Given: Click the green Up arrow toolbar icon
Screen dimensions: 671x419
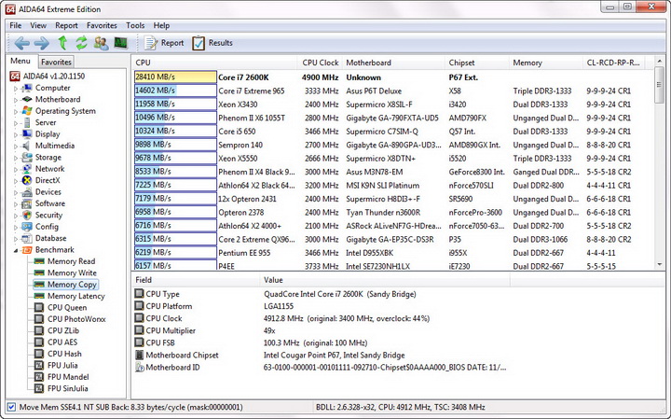Looking at the screenshot, I should point(63,43).
